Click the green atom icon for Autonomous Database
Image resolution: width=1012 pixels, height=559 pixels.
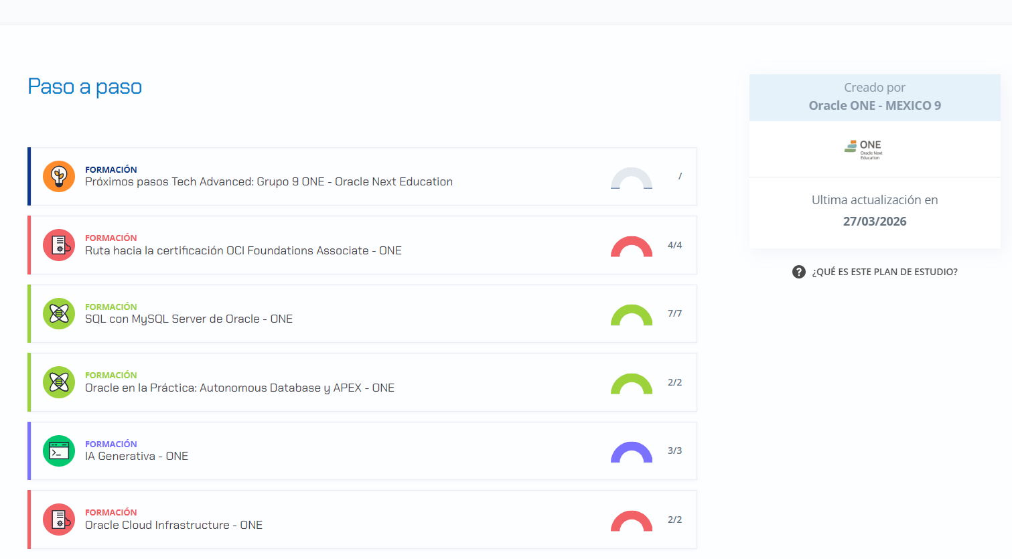[x=59, y=382]
